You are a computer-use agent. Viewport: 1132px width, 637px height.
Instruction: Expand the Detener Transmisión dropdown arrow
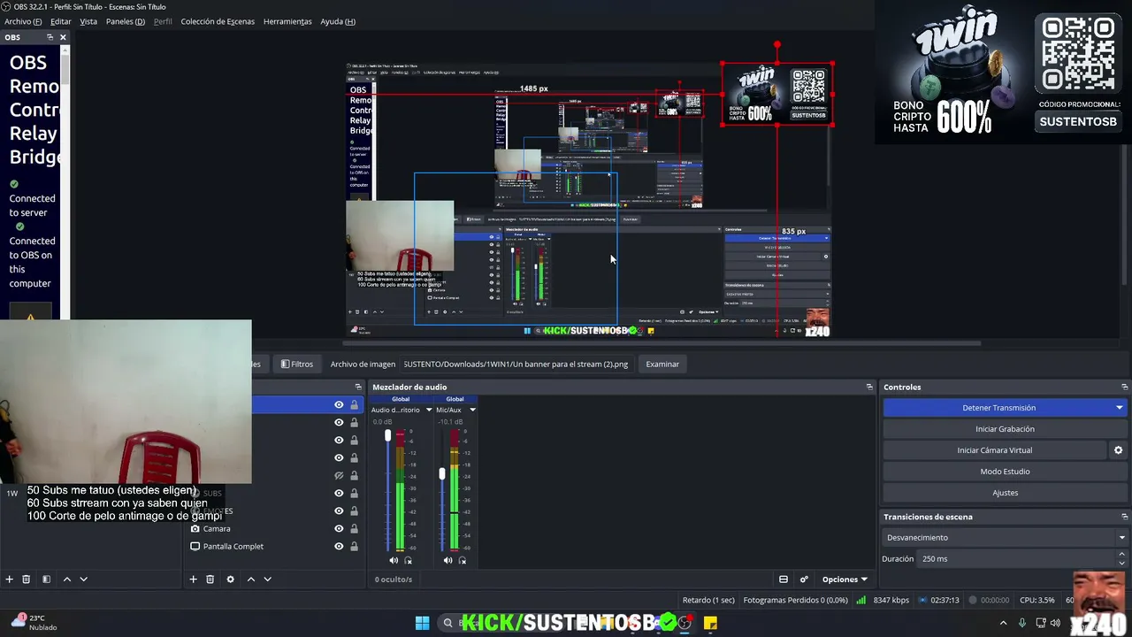coord(1119,408)
